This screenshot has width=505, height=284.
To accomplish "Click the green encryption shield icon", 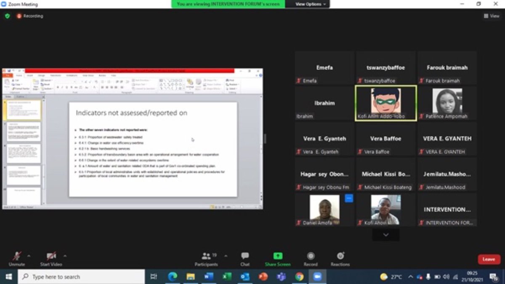I will (x=7, y=16).
